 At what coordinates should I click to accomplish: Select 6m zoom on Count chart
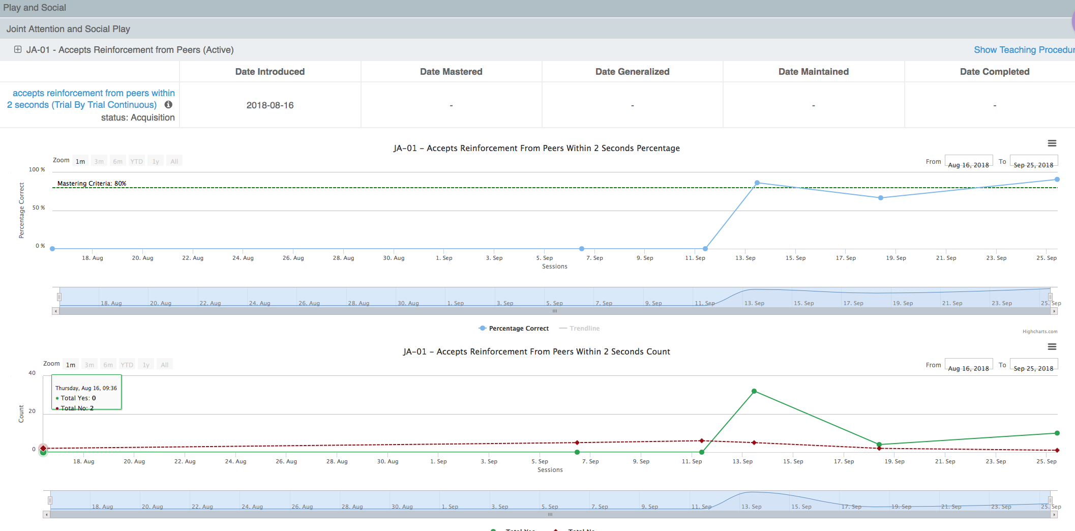pyautogui.click(x=108, y=365)
